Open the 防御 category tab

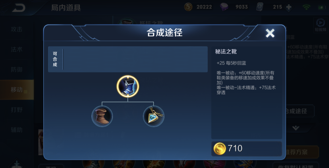pos(17,70)
